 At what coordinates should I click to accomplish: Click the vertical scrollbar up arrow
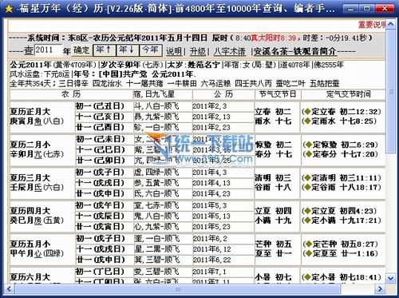point(390,24)
